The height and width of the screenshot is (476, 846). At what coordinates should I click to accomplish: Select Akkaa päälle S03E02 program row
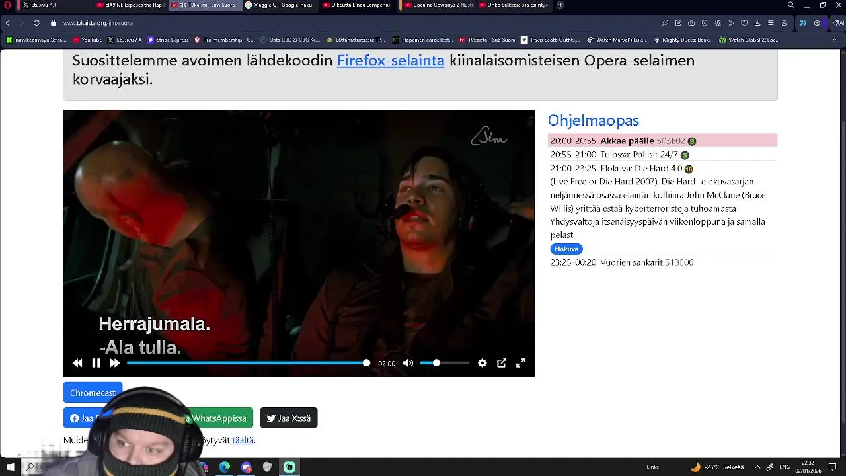coord(662,141)
